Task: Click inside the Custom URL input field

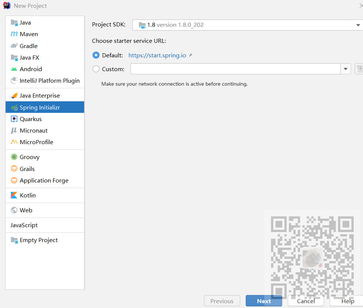Action: coord(235,69)
